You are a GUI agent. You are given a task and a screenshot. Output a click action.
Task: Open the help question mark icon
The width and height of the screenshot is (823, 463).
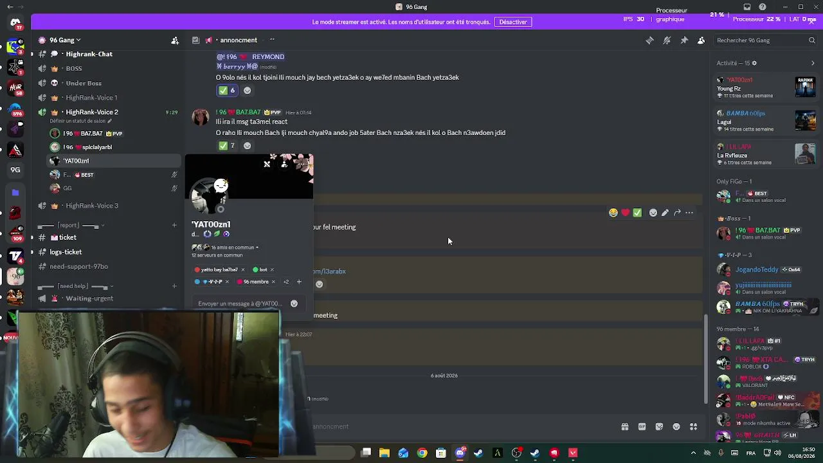[763, 7]
